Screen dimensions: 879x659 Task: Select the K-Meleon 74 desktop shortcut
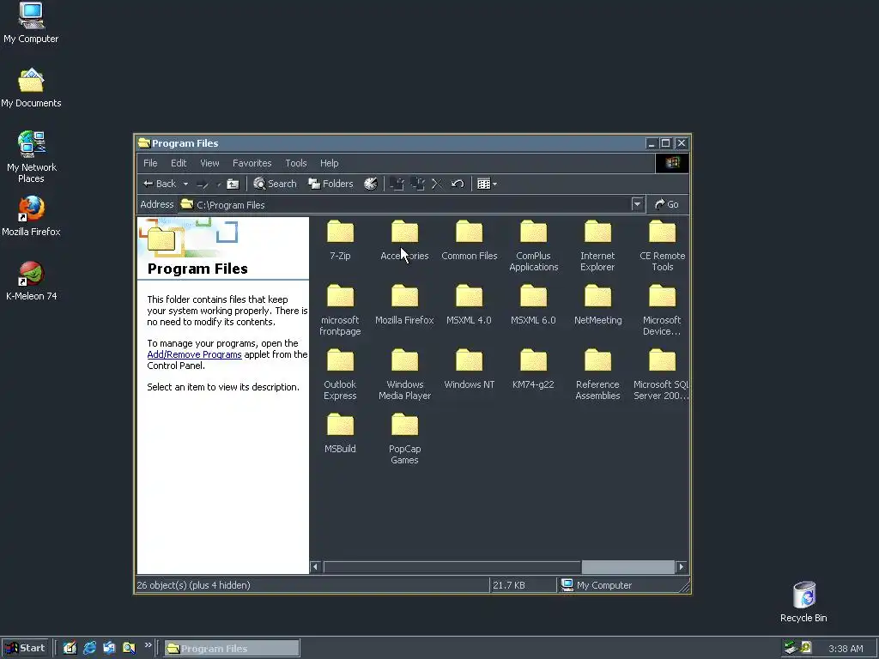tap(31, 281)
